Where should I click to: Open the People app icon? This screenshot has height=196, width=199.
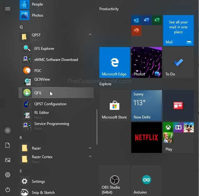pyautogui.click(x=25, y=4)
